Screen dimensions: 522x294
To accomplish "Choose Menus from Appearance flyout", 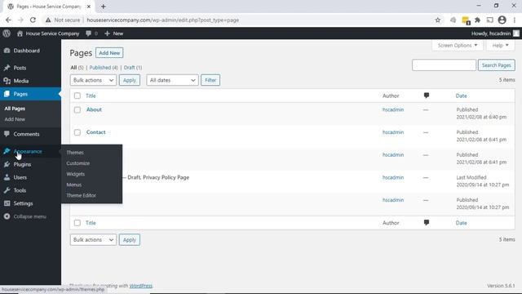I will pos(74,185).
